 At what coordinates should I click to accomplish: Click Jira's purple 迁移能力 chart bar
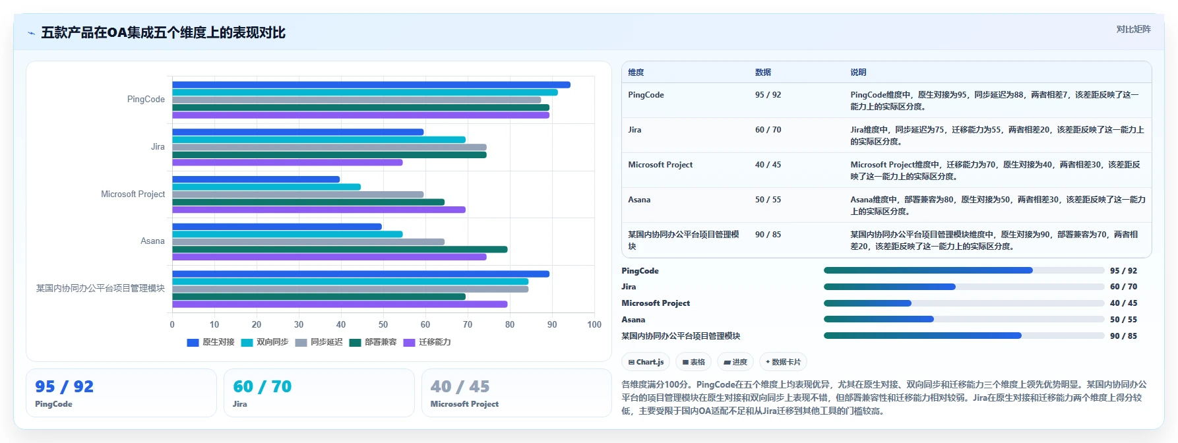coord(288,162)
